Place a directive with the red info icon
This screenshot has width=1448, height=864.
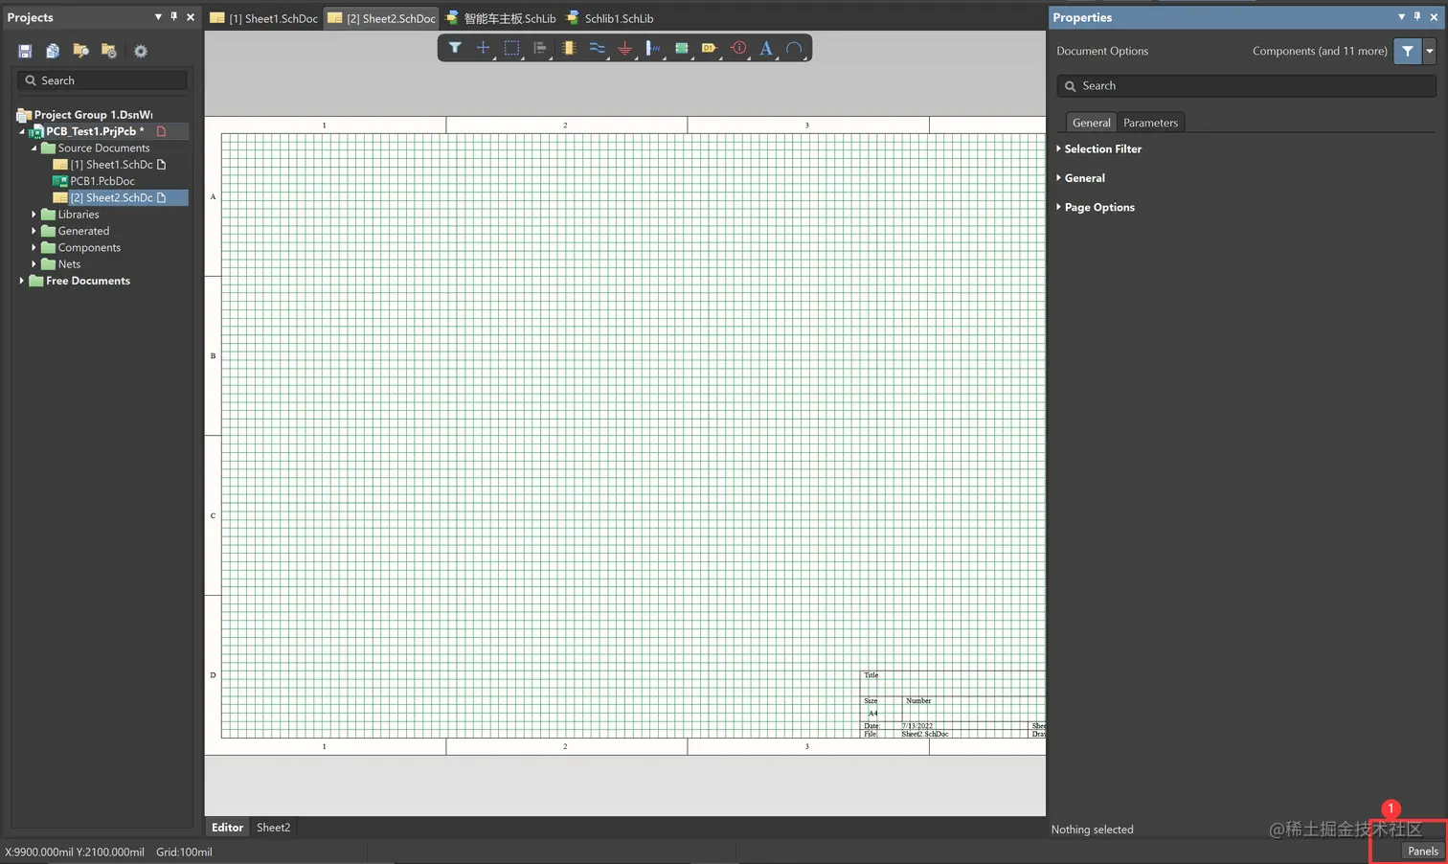click(x=738, y=48)
